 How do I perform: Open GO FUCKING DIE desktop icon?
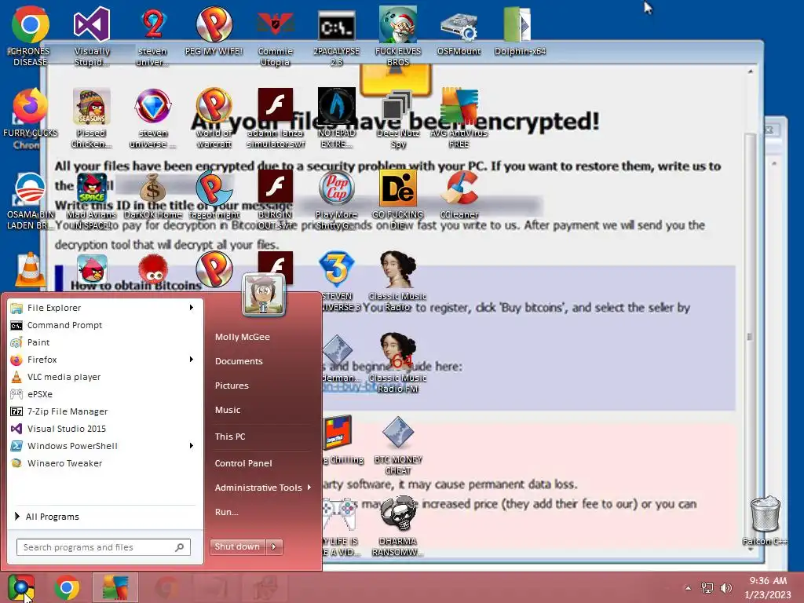pyautogui.click(x=398, y=200)
